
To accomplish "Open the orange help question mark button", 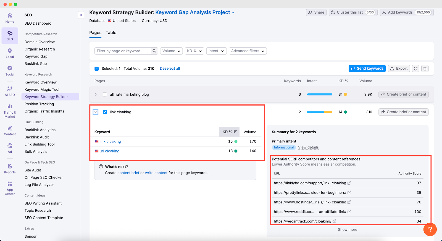I will coord(430,229).
